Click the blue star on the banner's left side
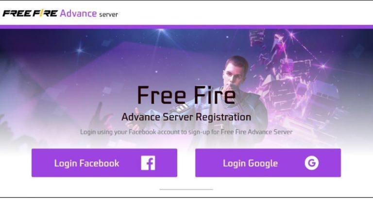This screenshot has height=210, width=373. pos(80,51)
